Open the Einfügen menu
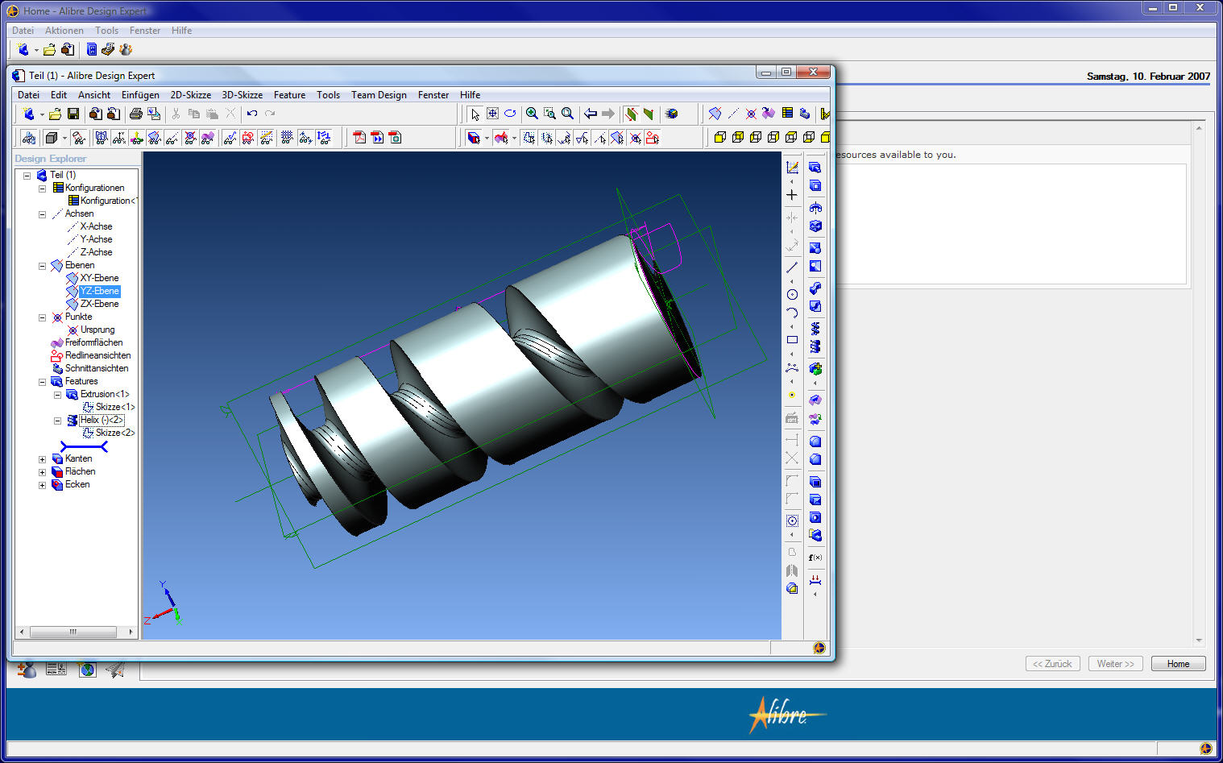 140,95
